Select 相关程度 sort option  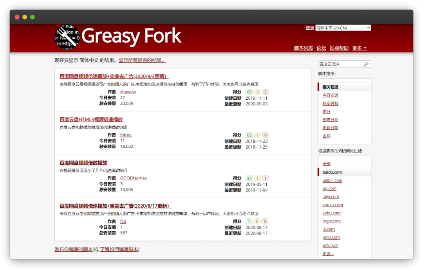345,87
